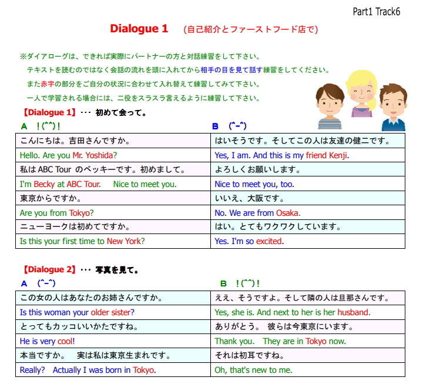Click the sentence introducing friend Kenji
Viewport: 423px width, 387px height.
click(281, 156)
